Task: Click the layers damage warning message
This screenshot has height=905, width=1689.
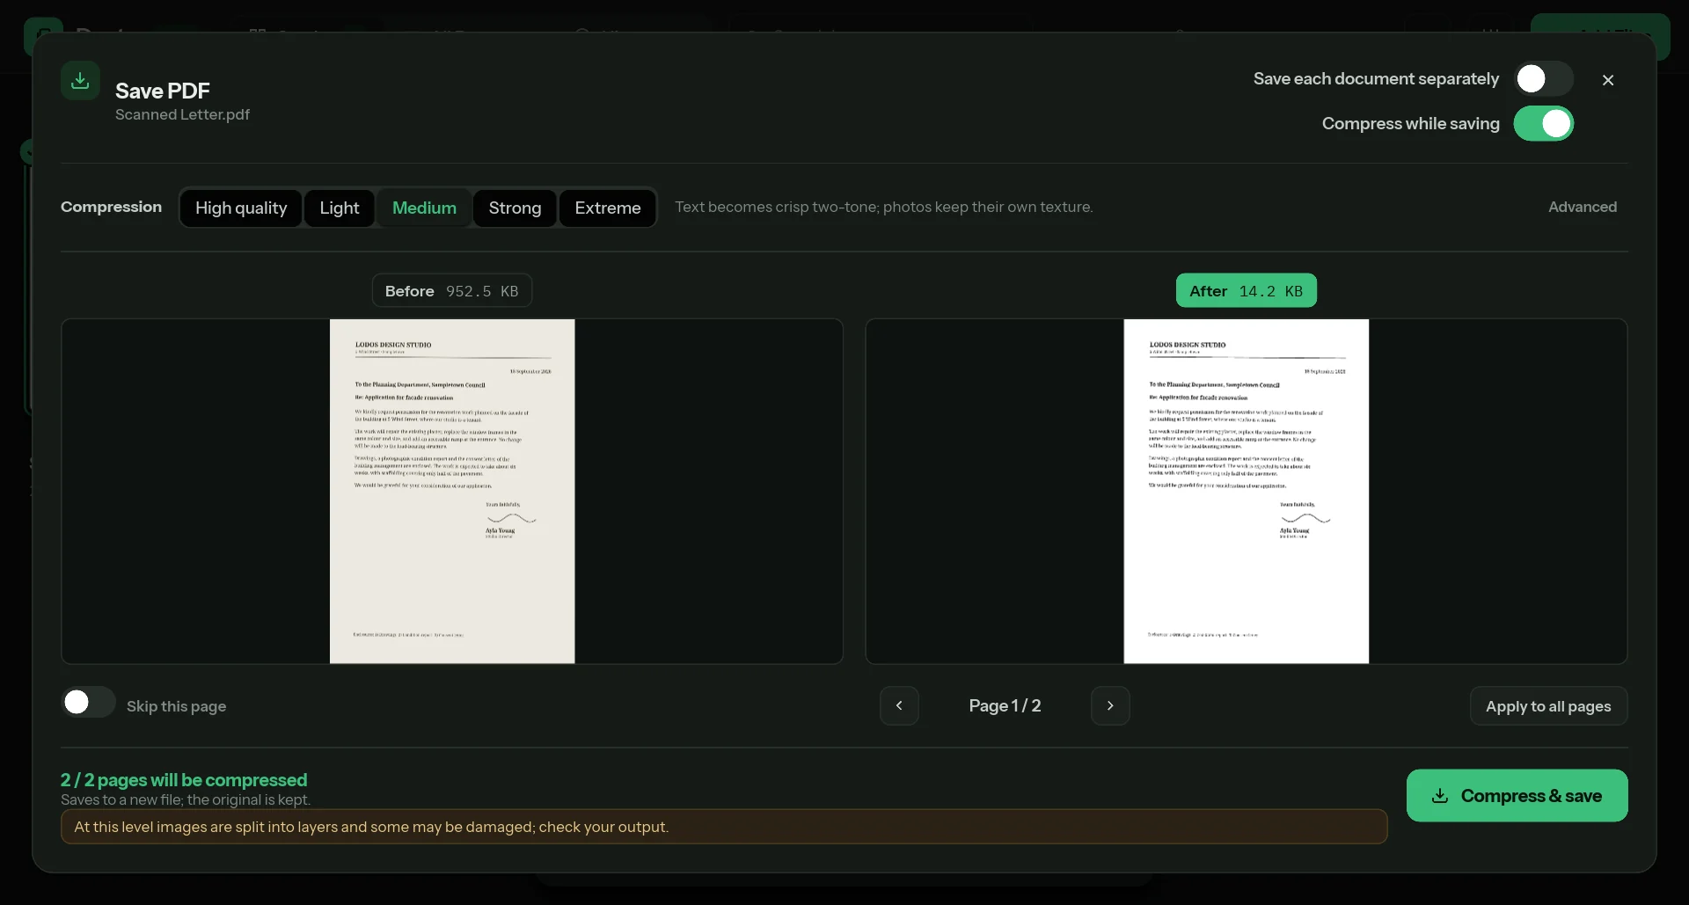Action: click(x=724, y=828)
